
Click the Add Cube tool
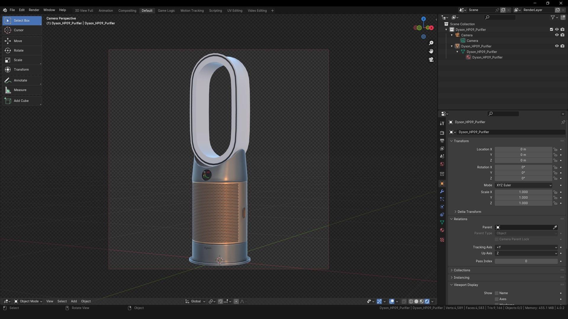pos(22,101)
